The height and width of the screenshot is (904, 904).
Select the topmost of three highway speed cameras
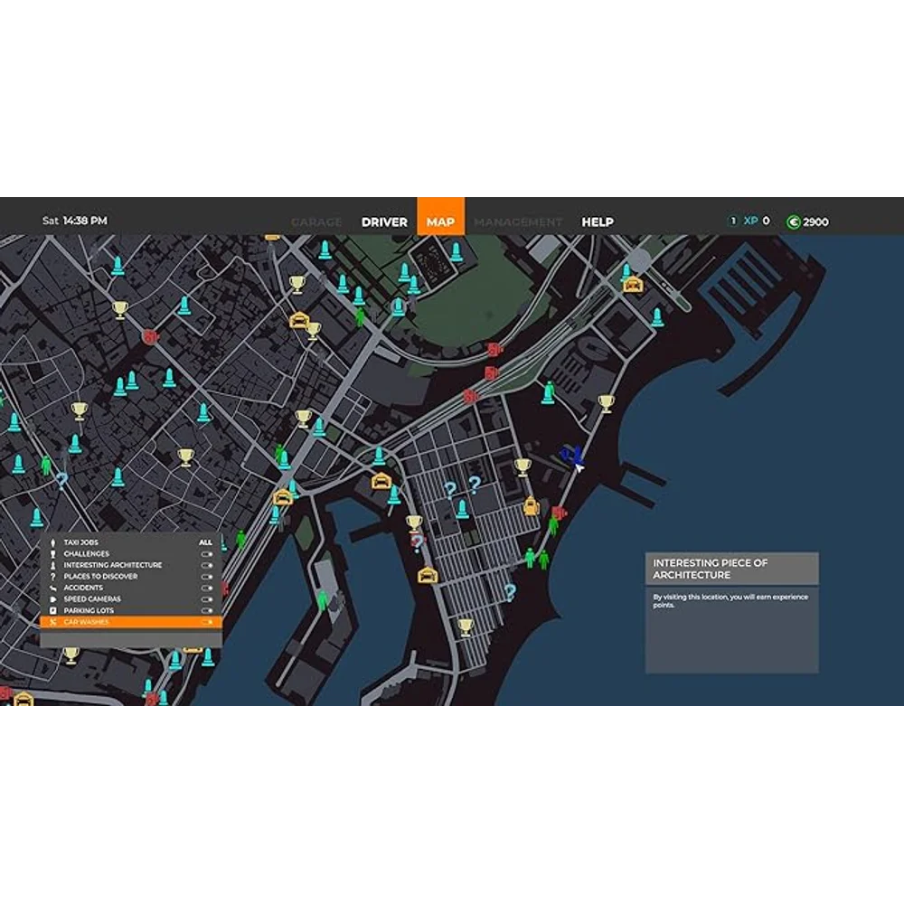[x=494, y=349]
